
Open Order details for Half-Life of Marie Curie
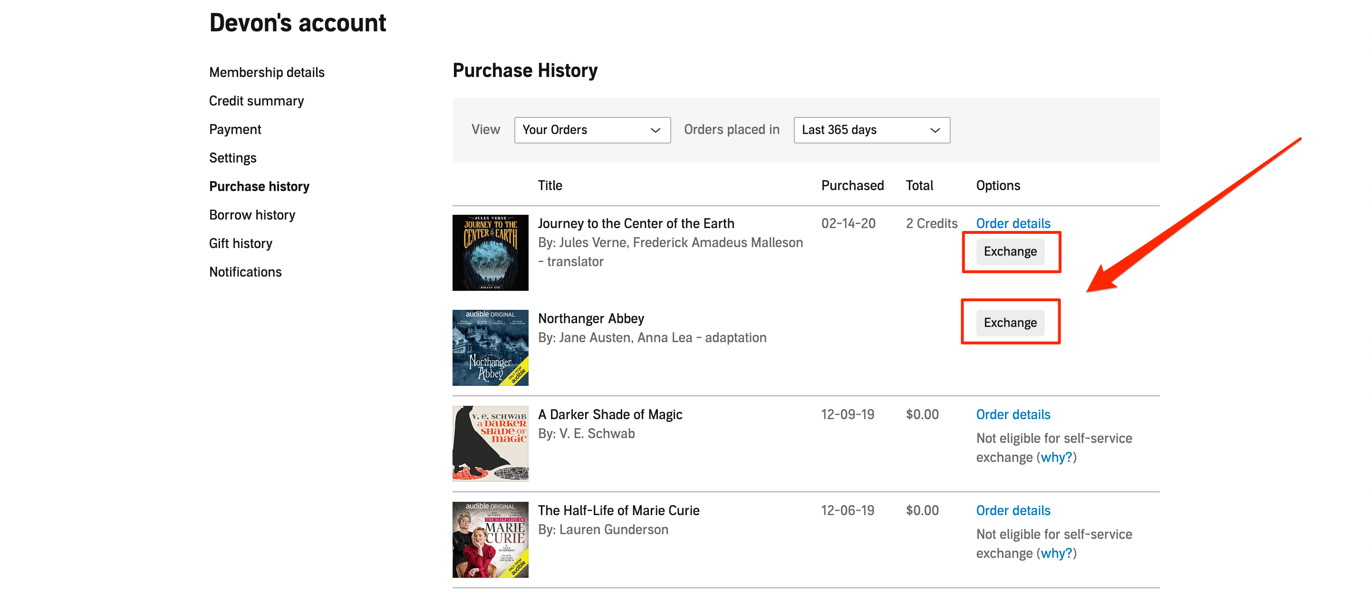(1012, 510)
